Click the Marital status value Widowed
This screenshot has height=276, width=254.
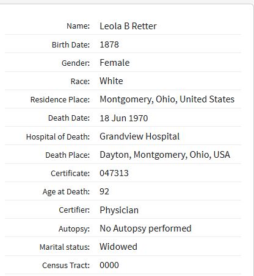point(118,247)
